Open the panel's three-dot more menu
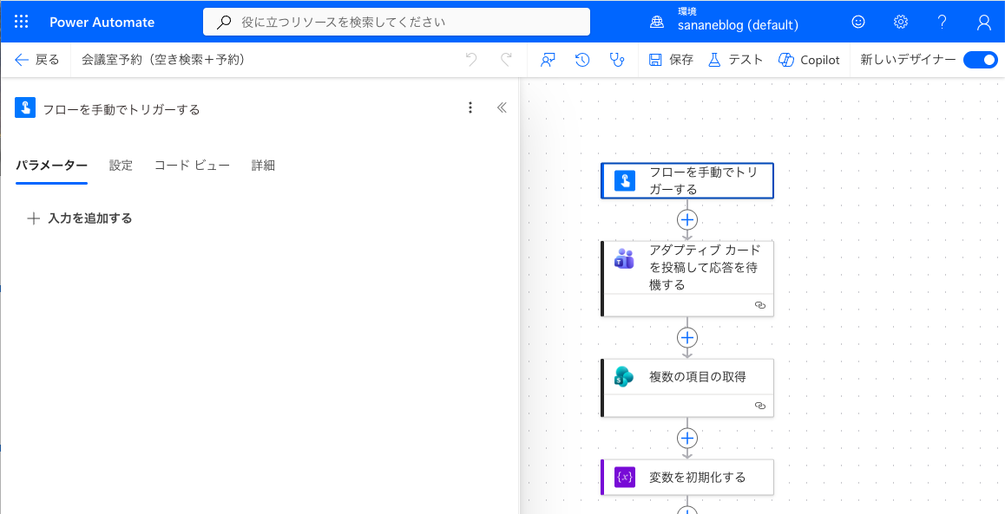1005x514 pixels. [x=470, y=107]
